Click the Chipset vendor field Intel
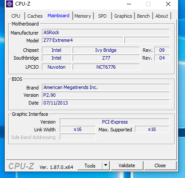Screen dimensions: 185x178 57,50
